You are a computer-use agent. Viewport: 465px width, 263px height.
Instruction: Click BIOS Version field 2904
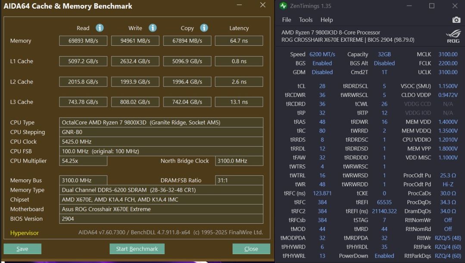click(161, 219)
